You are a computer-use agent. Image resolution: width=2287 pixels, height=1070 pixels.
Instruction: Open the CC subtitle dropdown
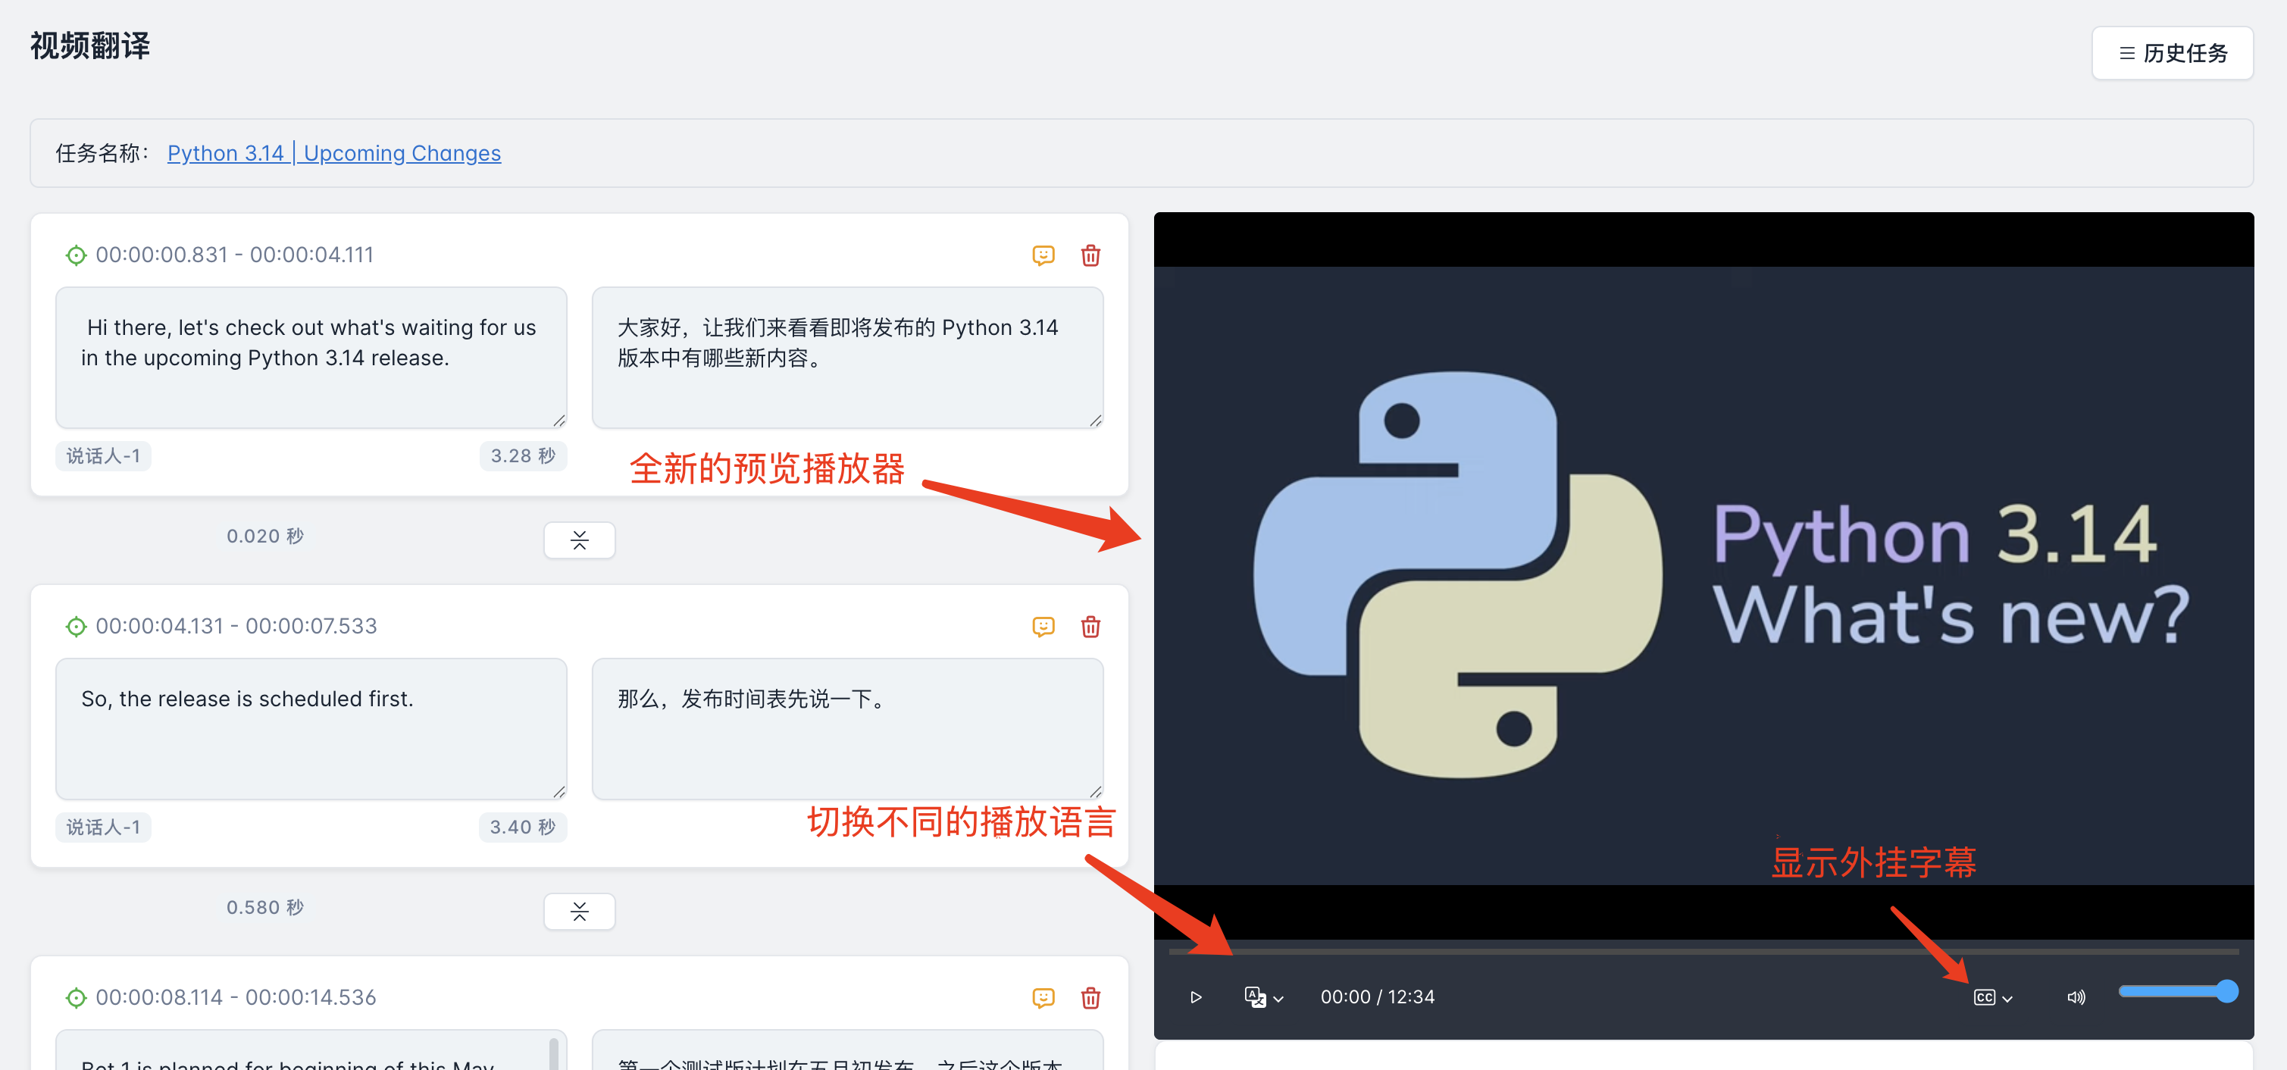point(1993,997)
